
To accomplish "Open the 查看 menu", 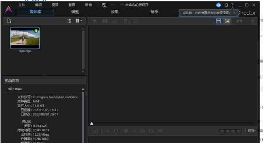I will click(72, 5).
